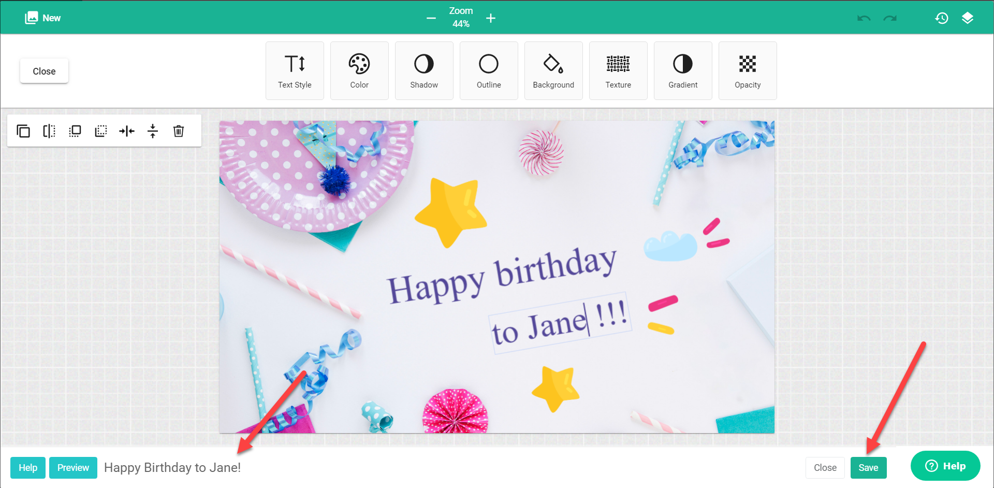Open the Color palette tool

point(359,70)
